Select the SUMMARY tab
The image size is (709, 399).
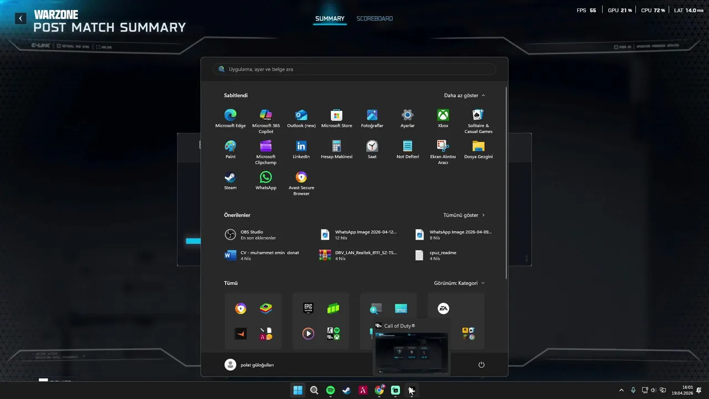click(330, 18)
